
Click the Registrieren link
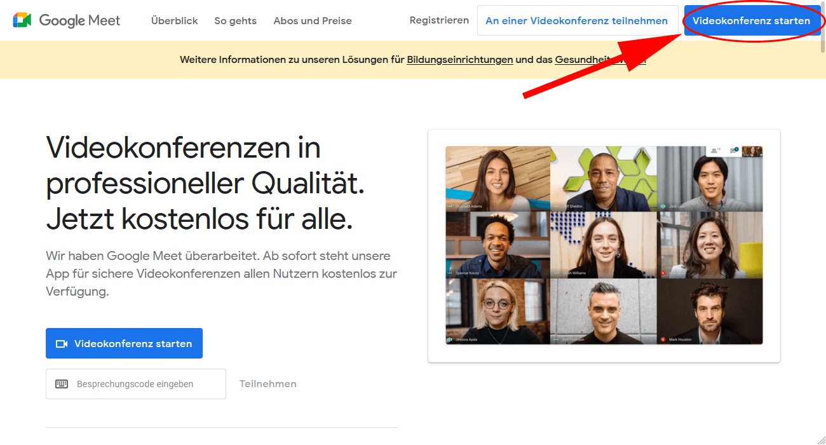click(439, 20)
